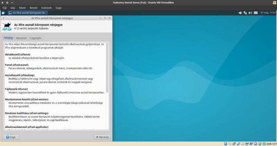Click the power plug indicator in panel
Viewport: 277px width, 146px height.
click(240, 13)
